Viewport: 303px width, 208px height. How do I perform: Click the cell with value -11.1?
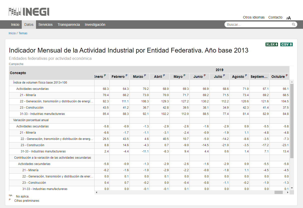[x=139, y=151]
